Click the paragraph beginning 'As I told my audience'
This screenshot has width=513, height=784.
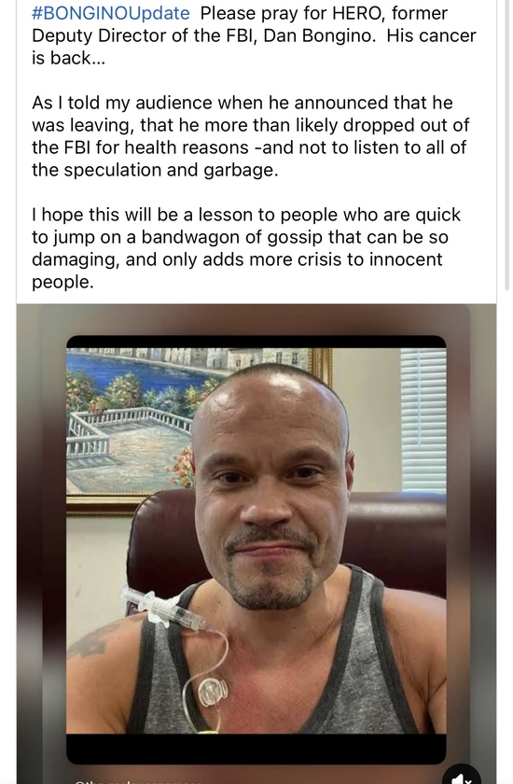tap(250, 136)
